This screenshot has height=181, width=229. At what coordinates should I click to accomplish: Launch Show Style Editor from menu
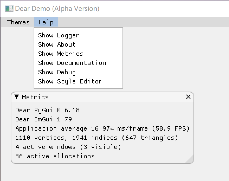click(x=70, y=81)
